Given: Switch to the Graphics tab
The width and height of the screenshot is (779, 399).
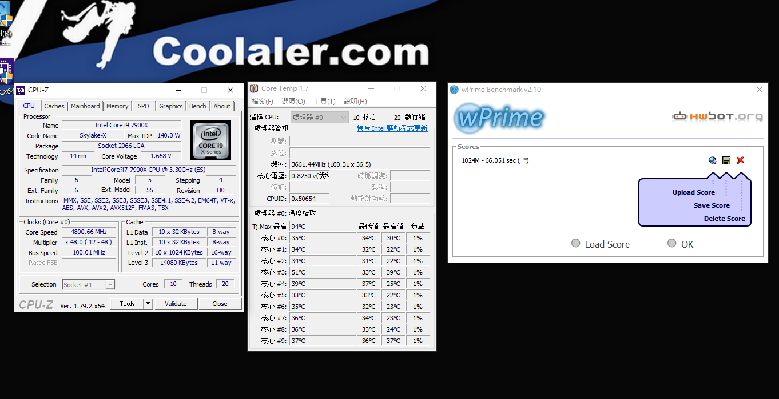Looking at the screenshot, I should [171, 106].
